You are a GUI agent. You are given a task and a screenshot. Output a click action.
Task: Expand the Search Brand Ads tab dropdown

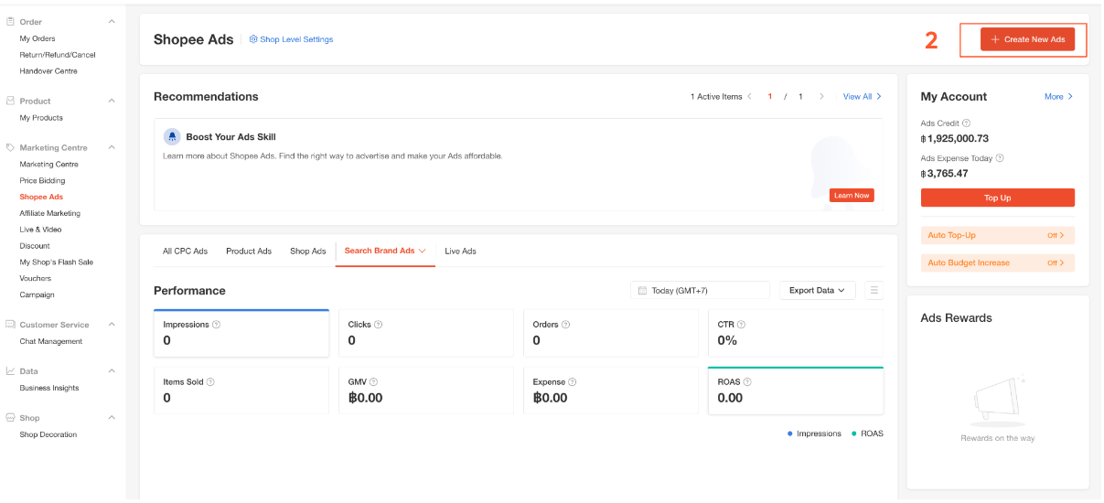coord(422,251)
